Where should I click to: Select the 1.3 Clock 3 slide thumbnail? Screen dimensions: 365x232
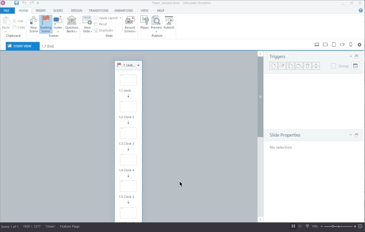[x=128, y=133]
